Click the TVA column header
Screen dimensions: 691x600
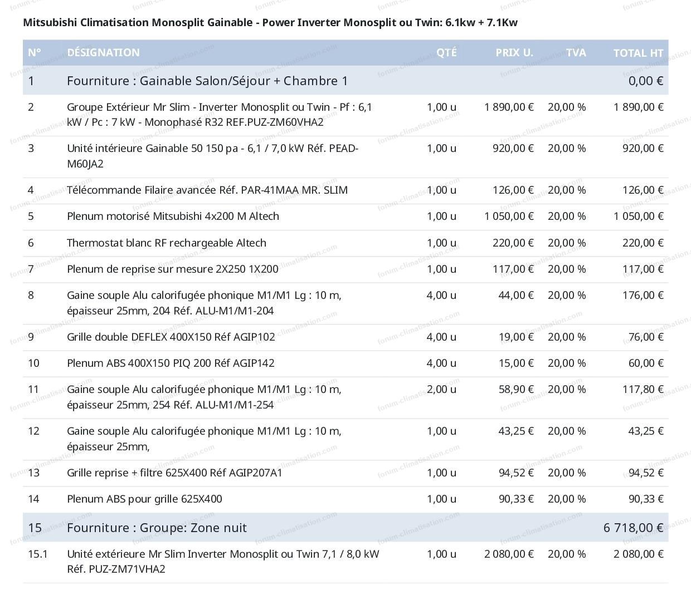click(575, 52)
